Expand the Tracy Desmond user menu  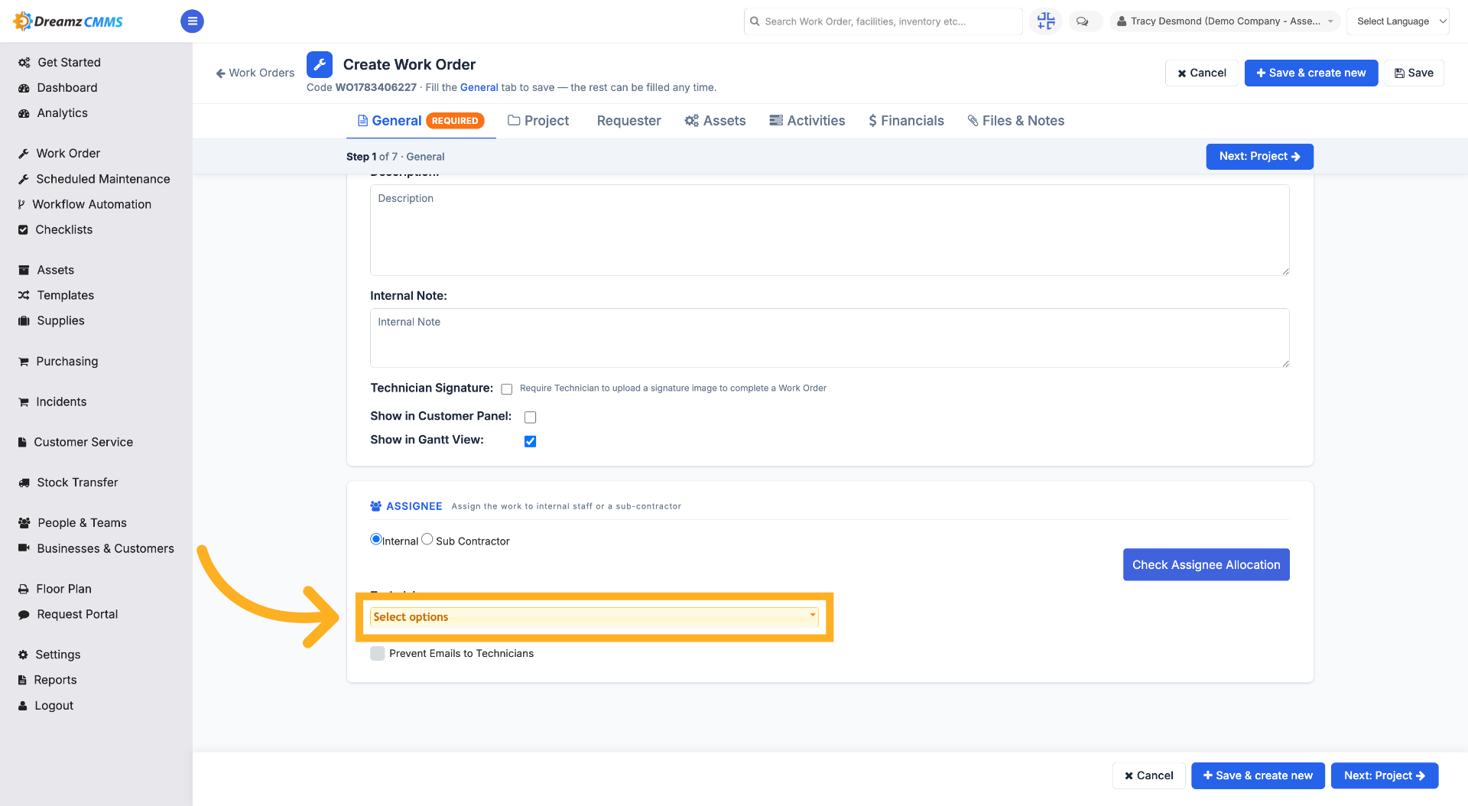coord(1224,21)
